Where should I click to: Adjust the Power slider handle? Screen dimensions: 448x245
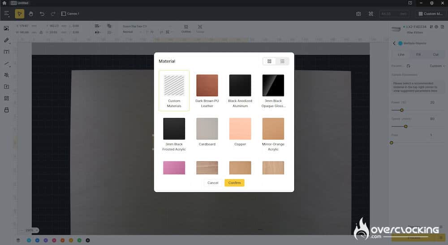tap(402, 110)
